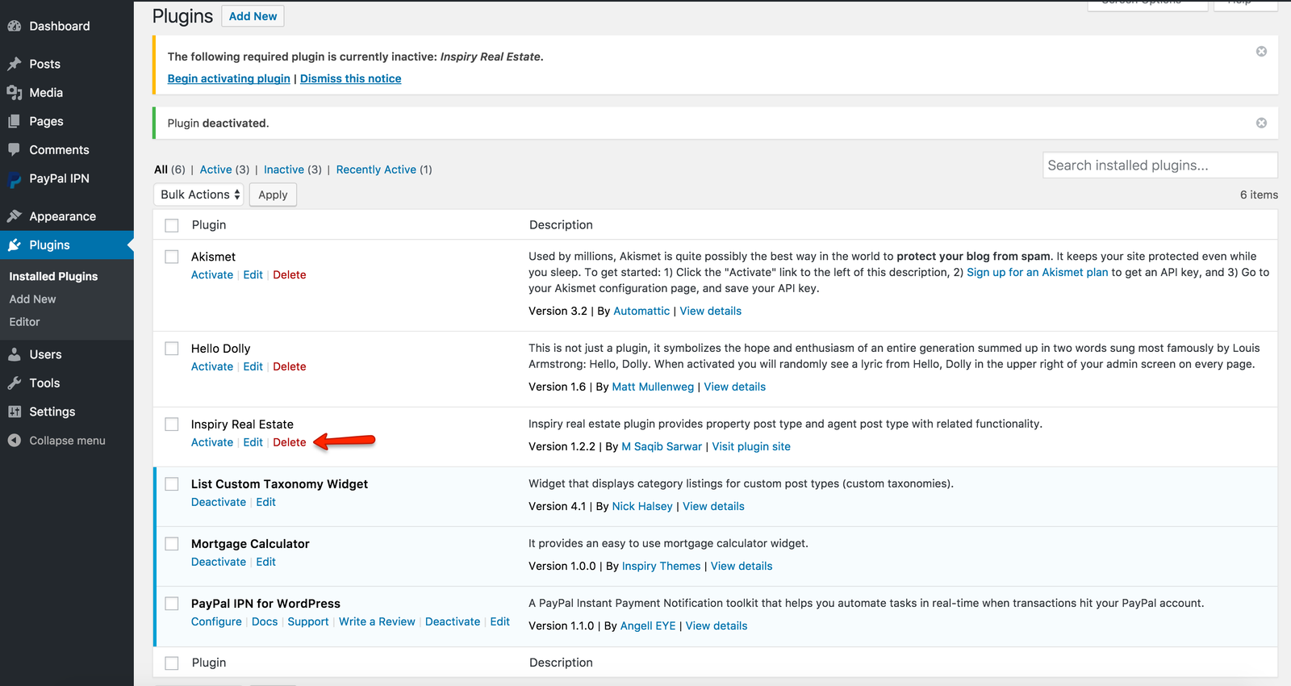Click the Dashboard gauge icon
Screen dimensions: 1291x686
14,26
